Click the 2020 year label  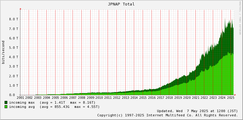[x=187, y=98]
